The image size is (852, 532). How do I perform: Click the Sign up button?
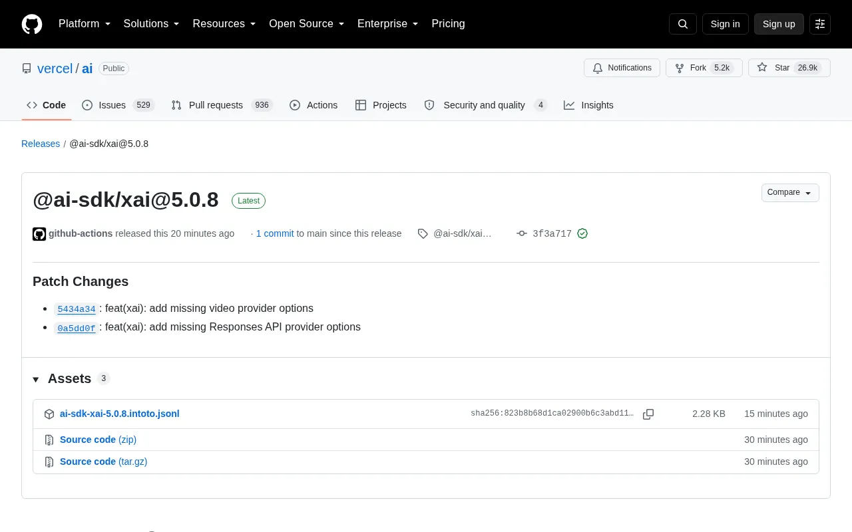(779, 24)
